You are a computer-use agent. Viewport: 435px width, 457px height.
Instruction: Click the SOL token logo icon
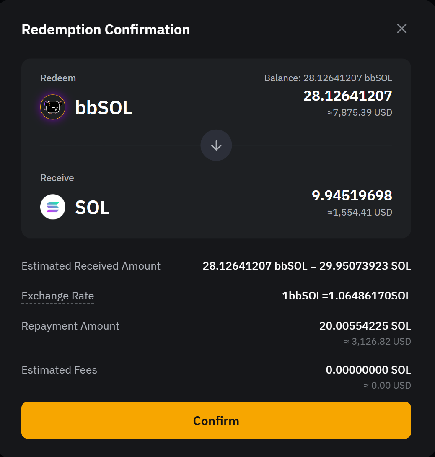pyautogui.click(x=53, y=207)
